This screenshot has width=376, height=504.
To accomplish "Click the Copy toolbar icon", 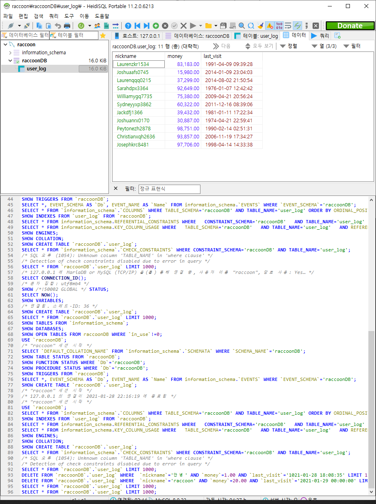I will (x=39, y=25).
